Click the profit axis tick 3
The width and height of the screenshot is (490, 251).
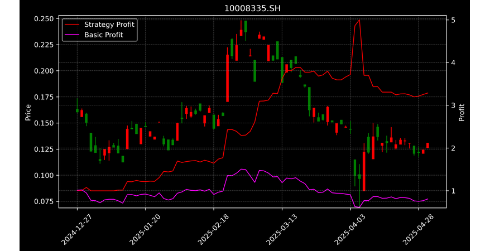coord(453,105)
